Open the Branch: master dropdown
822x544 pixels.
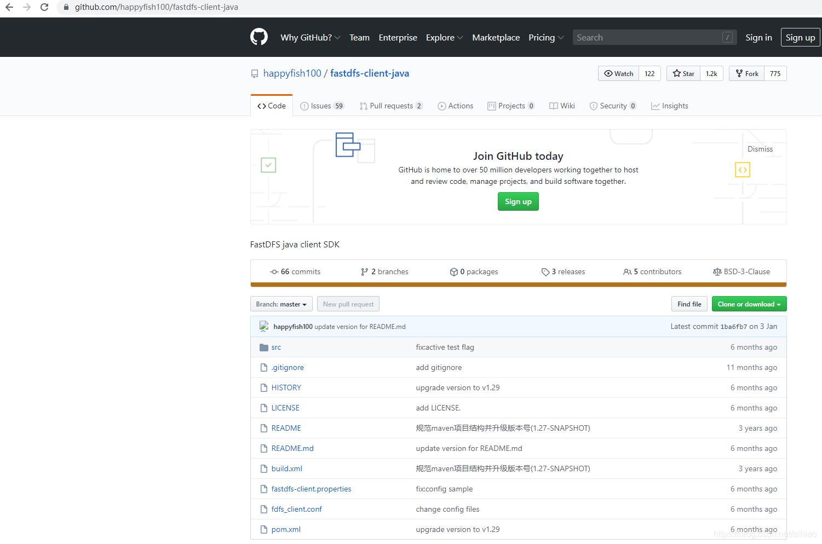[281, 304]
